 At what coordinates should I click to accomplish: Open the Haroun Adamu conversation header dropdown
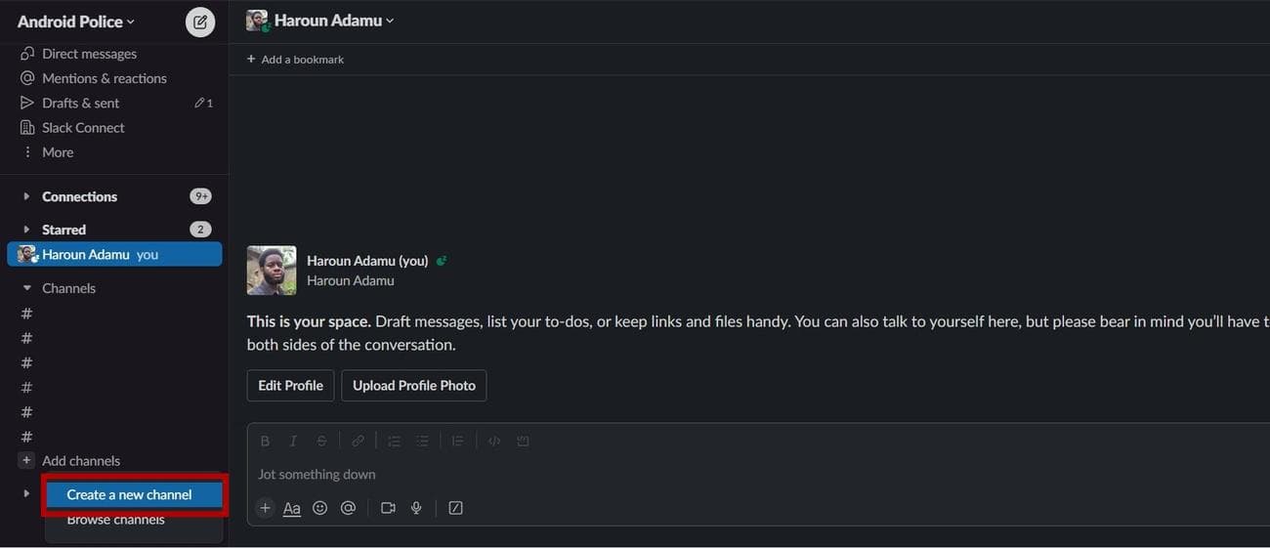coord(333,21)
